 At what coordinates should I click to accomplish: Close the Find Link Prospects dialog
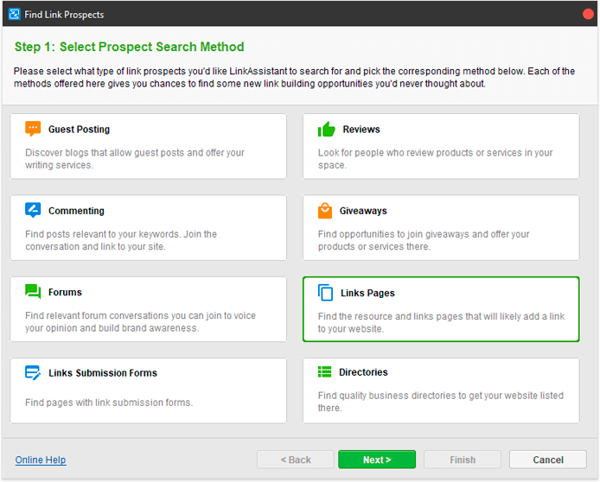(x=588, y=14)
